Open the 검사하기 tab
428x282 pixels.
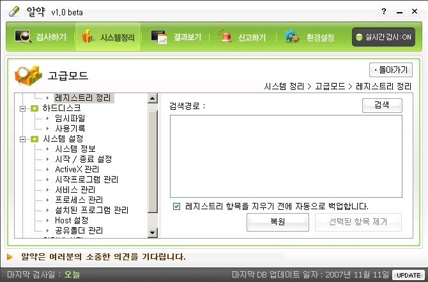click(x=40, y=37)
